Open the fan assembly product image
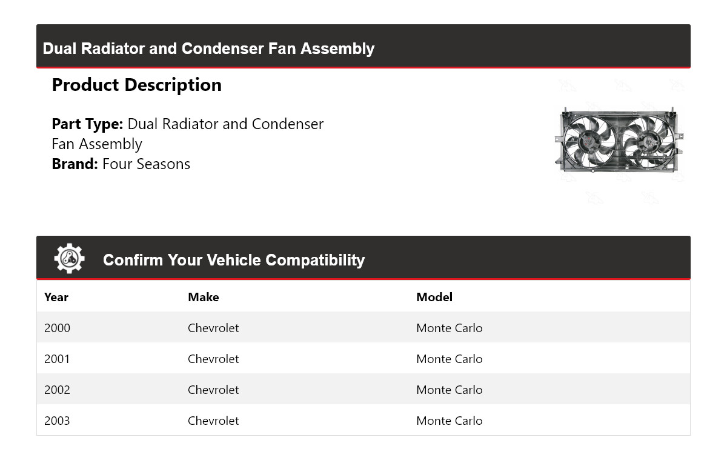727x460 pixels. coord(618,141)
